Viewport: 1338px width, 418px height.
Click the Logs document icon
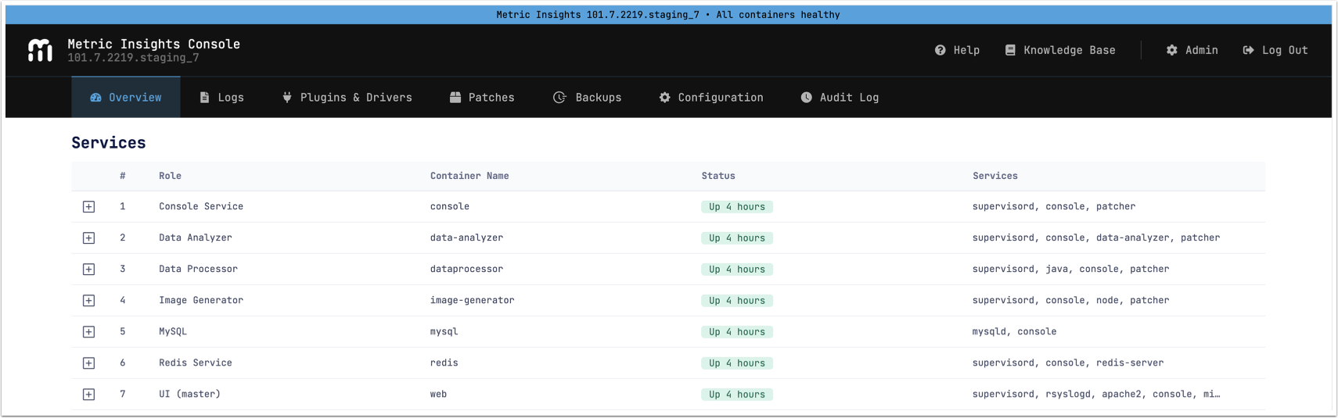(x=204, y=98)
